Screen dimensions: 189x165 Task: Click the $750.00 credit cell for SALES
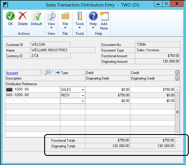pos(152,90)
